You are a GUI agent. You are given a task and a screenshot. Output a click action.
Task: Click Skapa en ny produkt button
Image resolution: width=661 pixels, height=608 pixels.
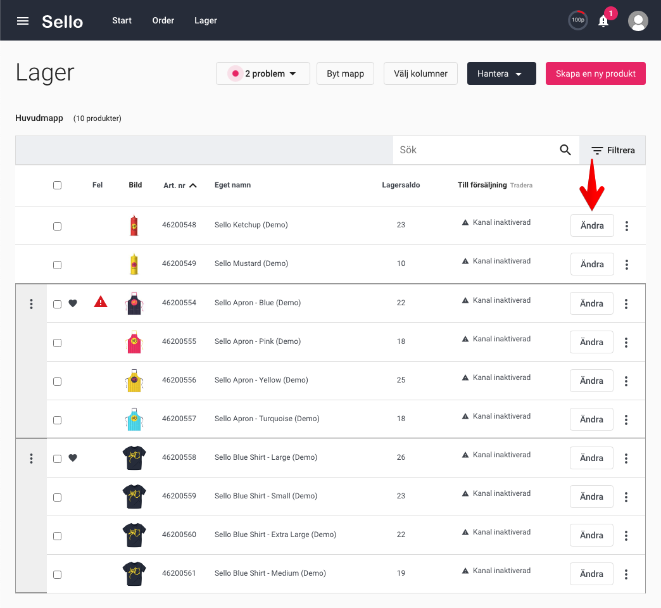[x=596, y=73]
